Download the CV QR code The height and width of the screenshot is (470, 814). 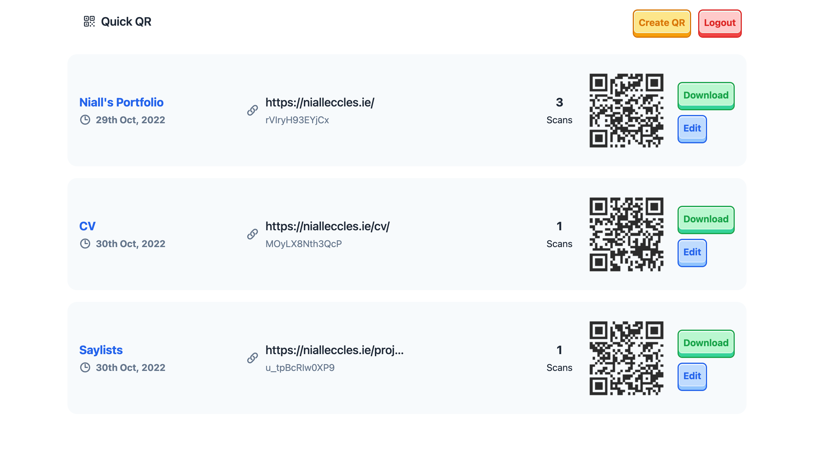coord(706,219)
